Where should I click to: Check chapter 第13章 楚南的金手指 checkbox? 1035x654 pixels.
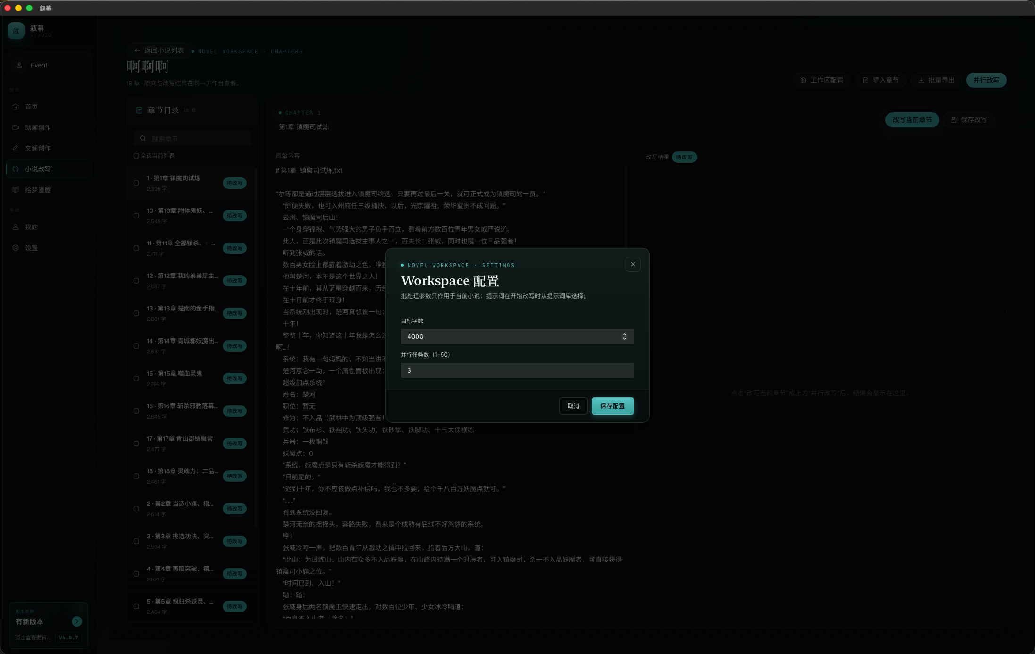click(x=136, y=313)
